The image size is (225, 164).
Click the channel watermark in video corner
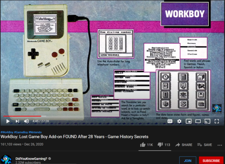pos(217,109)
